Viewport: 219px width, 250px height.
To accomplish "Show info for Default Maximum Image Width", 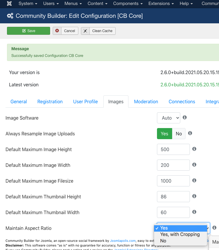I will 194,165.
